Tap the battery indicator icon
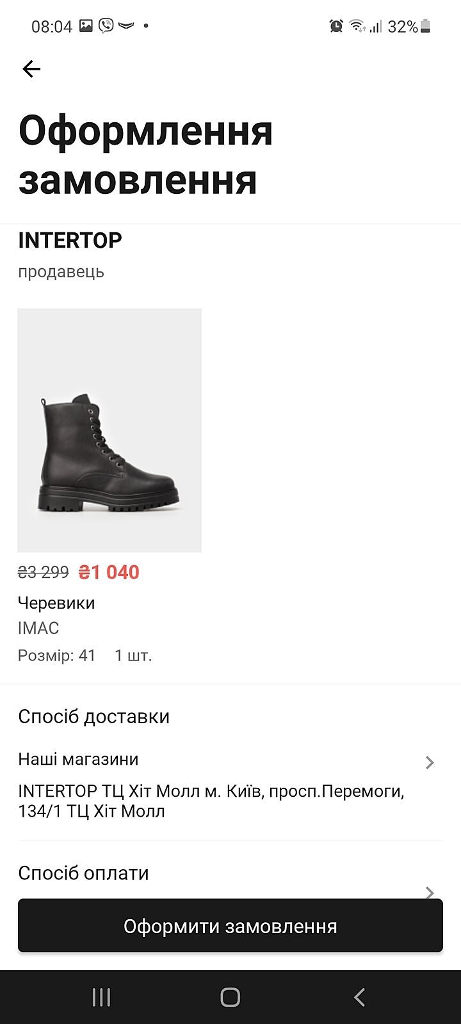Viewport: 461px width, 1024px height. point(426,26)
